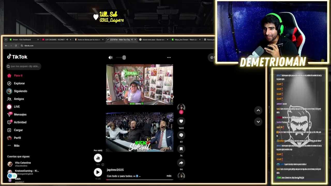Go to Siguiendo feed

(x=20, y=91)
